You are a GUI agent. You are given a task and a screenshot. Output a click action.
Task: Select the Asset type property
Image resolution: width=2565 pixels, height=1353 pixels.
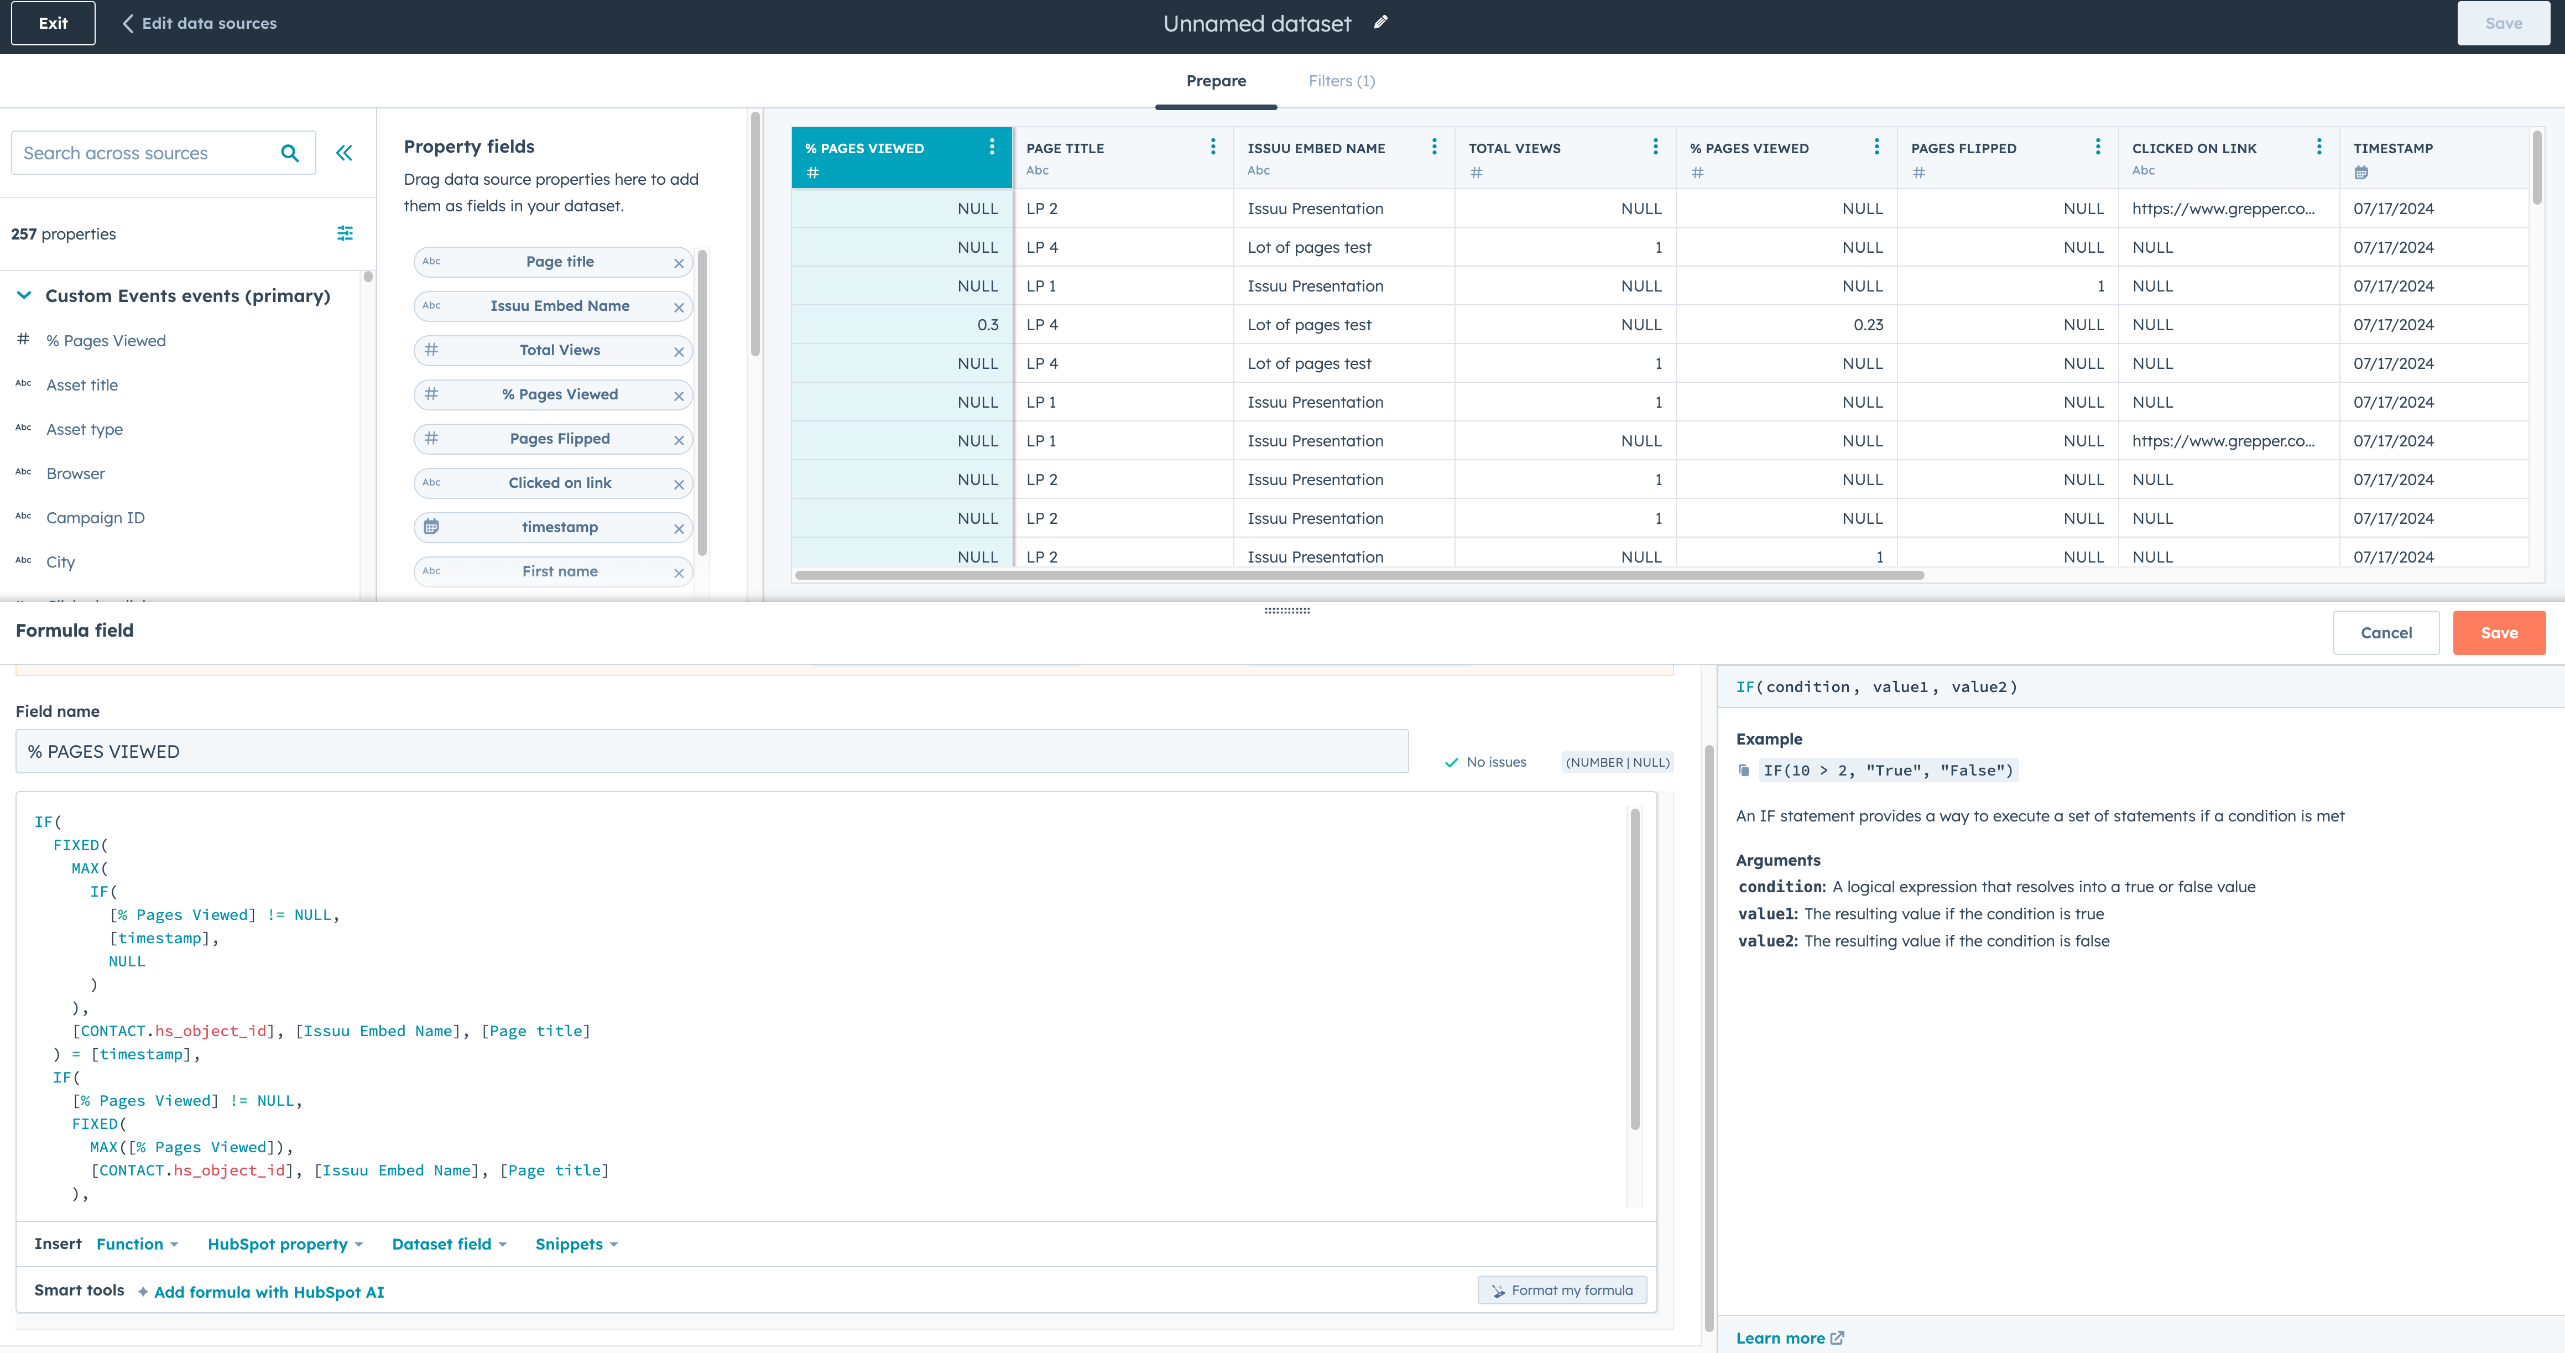pyautogui.click(x=85, y=429)
